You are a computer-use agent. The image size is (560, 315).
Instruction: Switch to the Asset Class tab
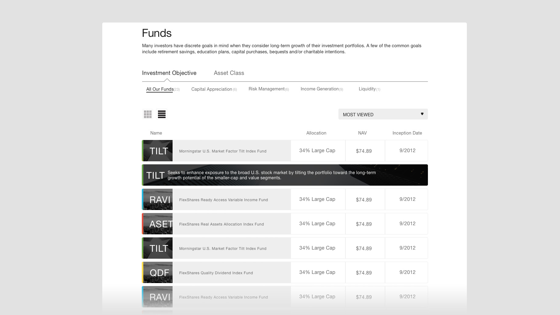(229, 73)
